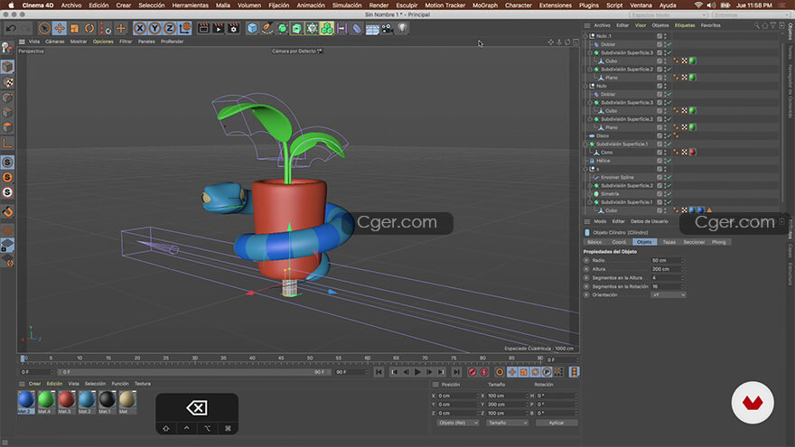This screenshot has height=447, width=795.
Task: Toggle the Y axis lock
Action: [154, 28]
